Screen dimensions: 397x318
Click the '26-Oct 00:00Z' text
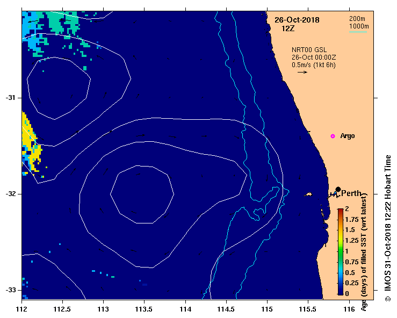point(314,57)
